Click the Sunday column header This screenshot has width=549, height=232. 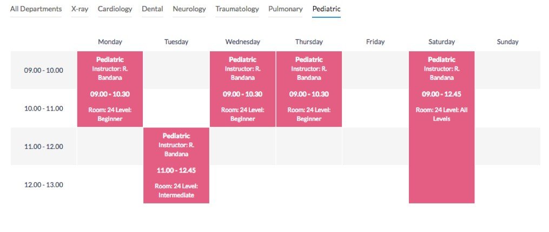508,42
